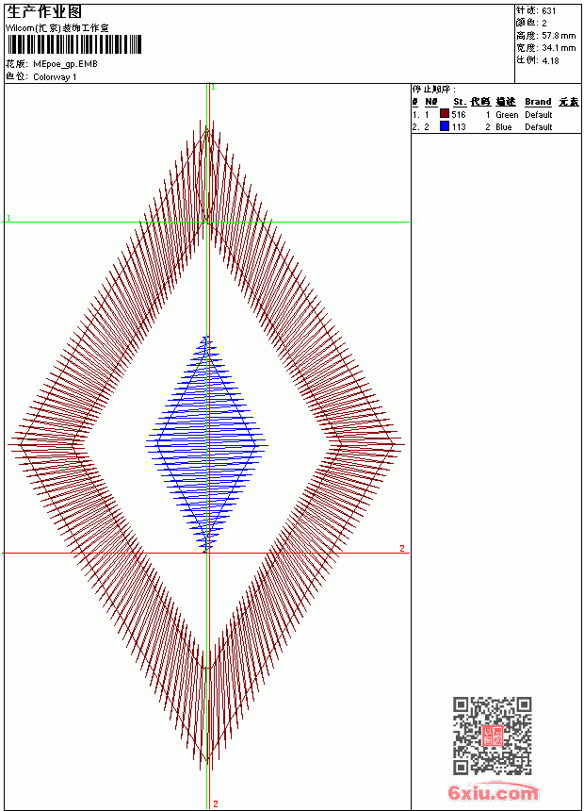Click the Brand column header

pyautogui.click(x=538, y=102)
